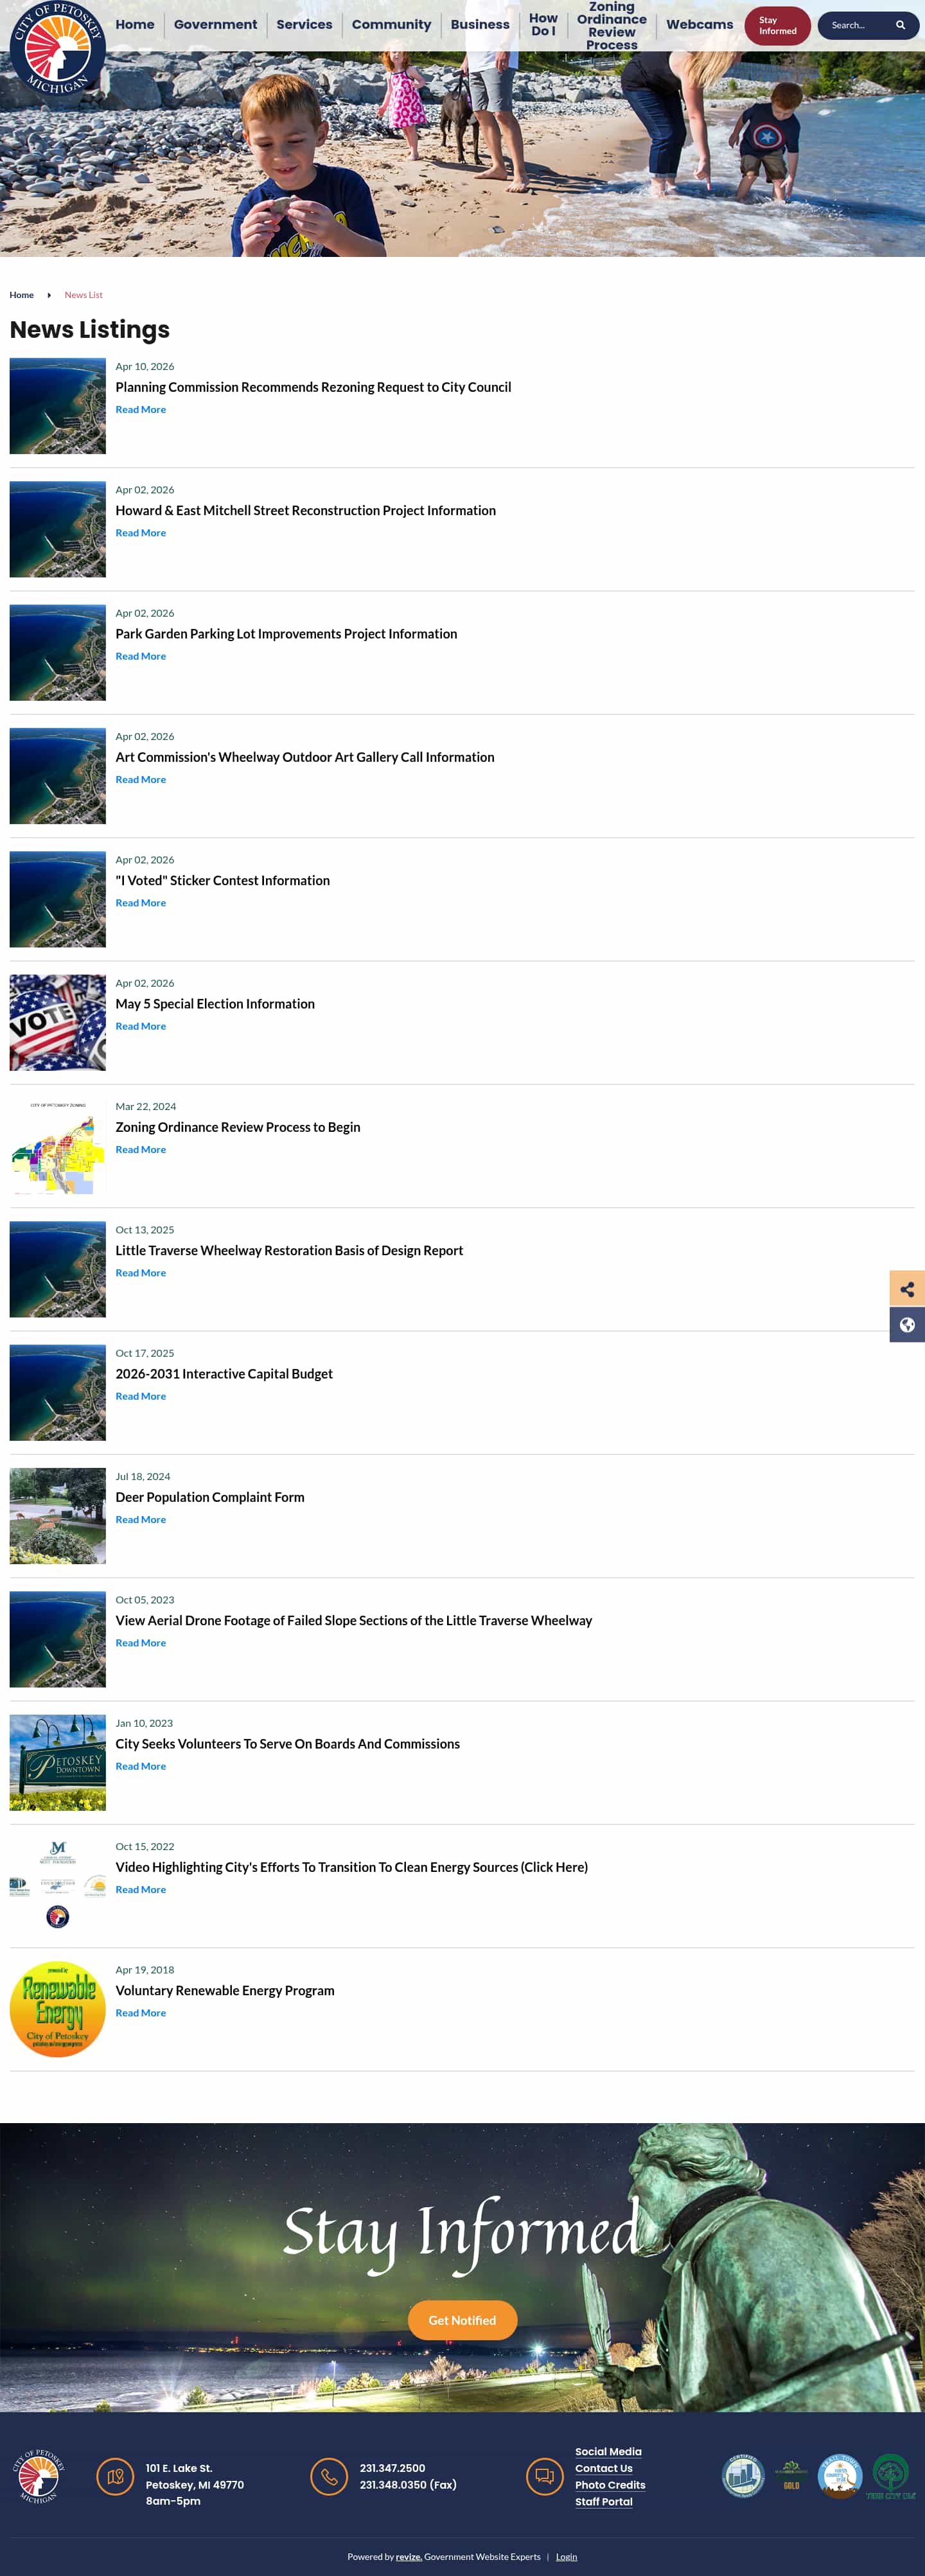Open the Government menu

coord(215,24)
